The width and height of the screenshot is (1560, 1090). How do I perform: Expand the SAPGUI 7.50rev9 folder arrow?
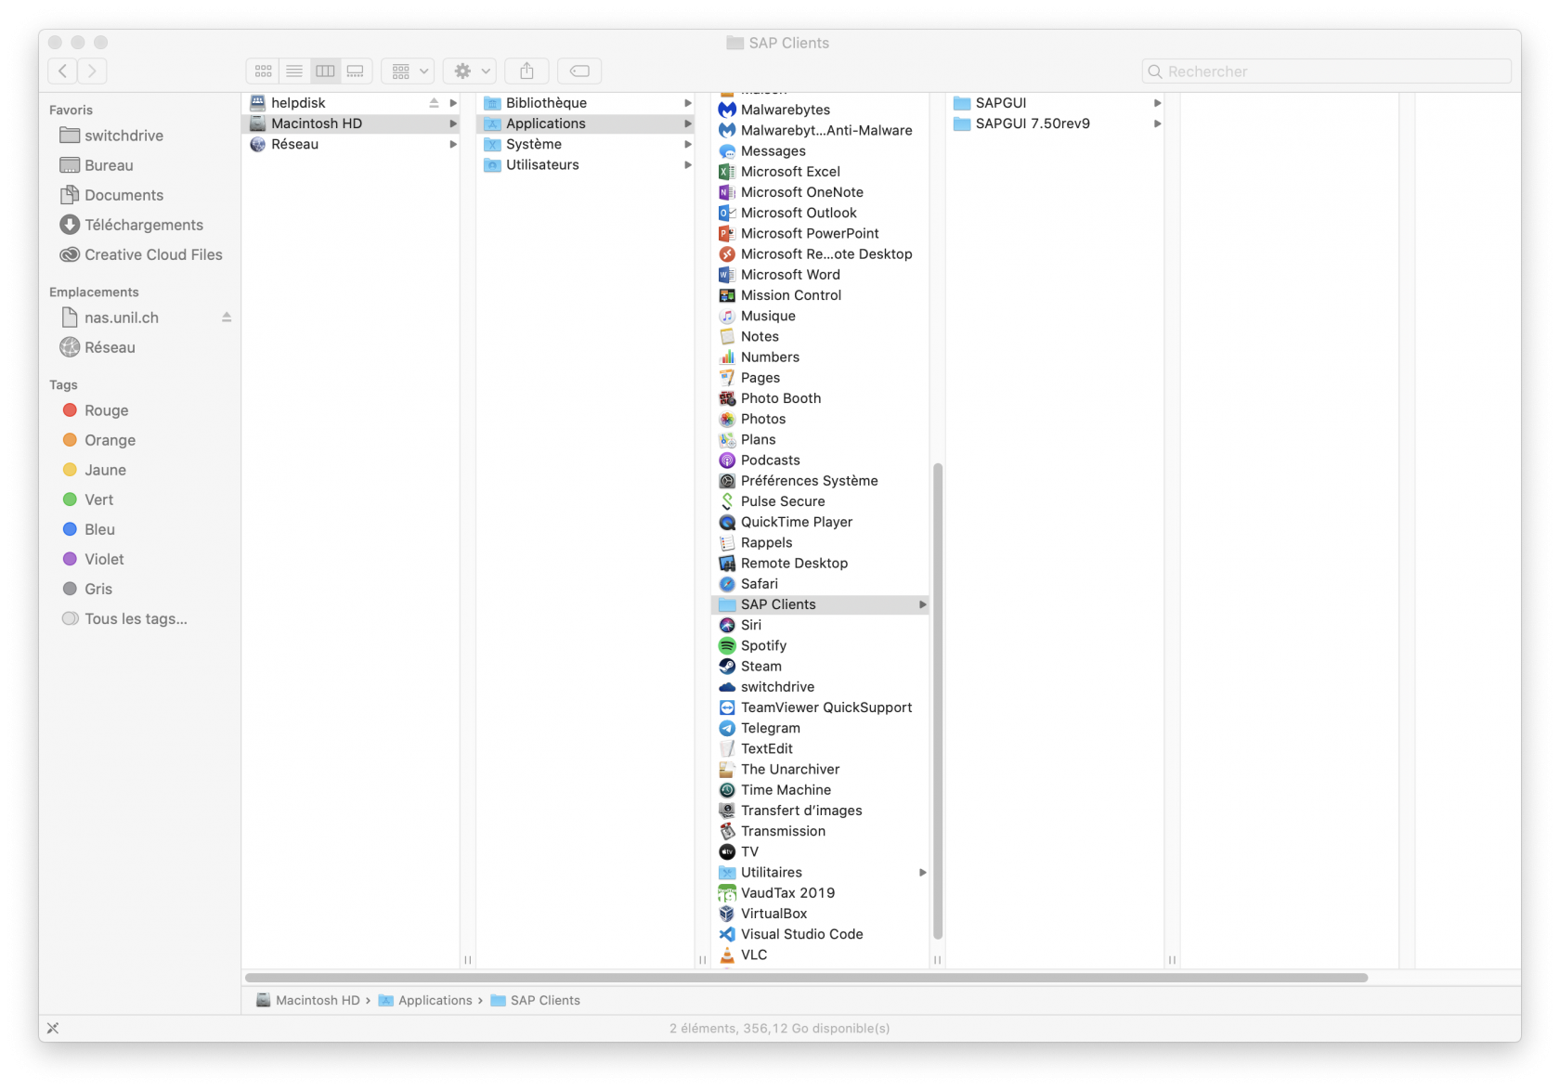(1157, 123)
